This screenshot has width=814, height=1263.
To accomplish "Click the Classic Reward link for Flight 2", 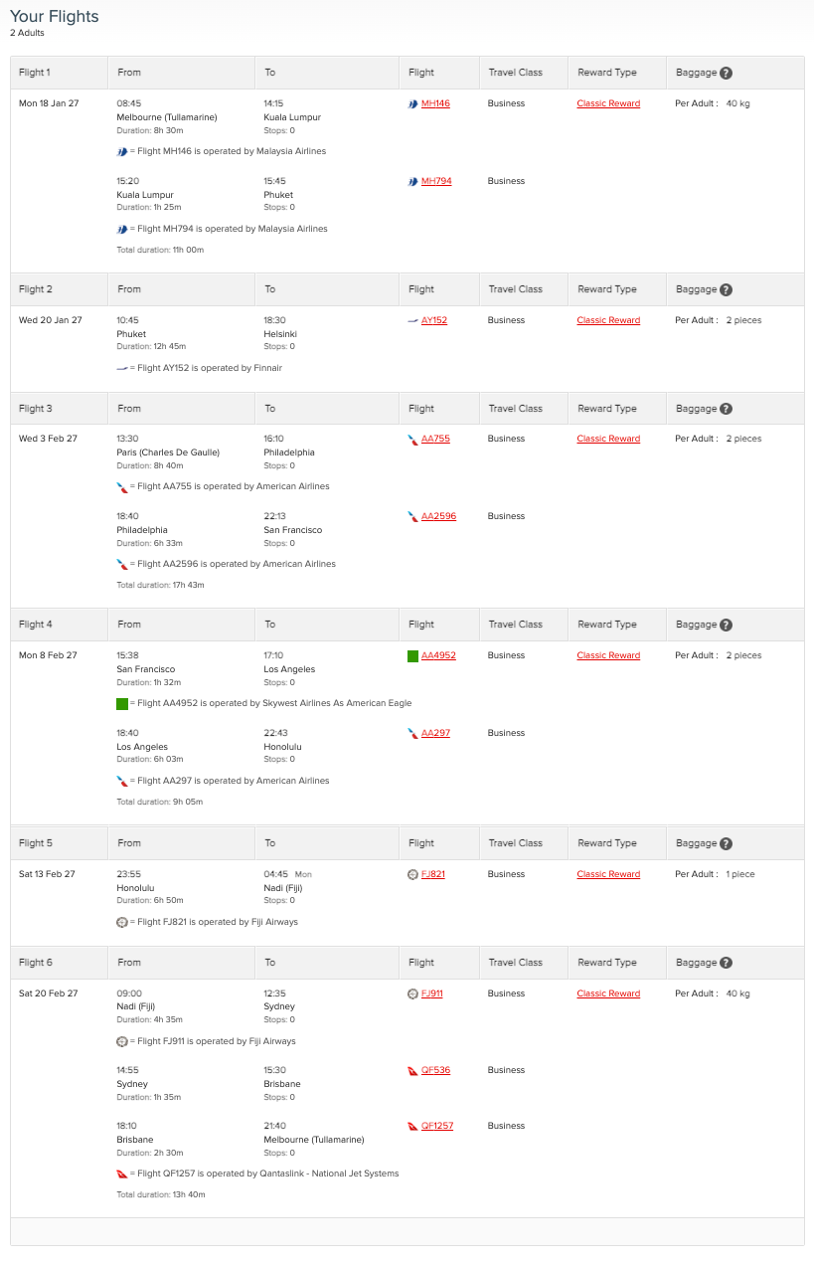I will [607, 320].
